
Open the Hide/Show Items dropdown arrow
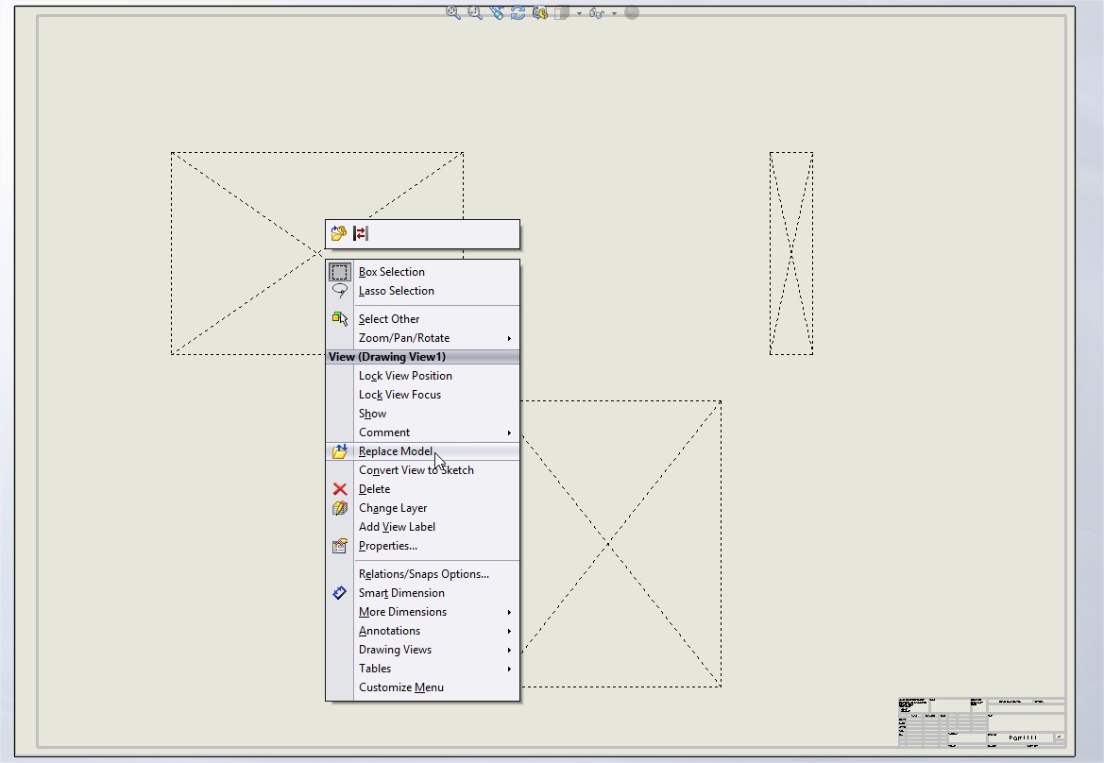pos(614,13)
